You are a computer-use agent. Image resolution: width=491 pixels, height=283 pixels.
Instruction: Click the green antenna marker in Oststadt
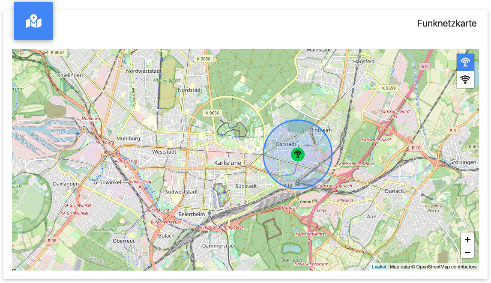coord(298,155)
